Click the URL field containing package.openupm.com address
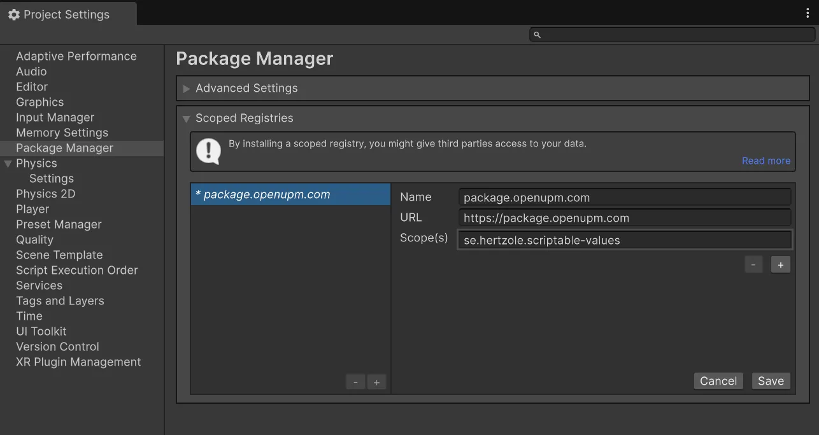This screenshot has height=435, width=819. click(x=623, y=217)
